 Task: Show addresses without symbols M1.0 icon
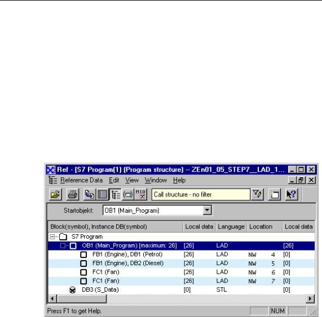click(140, 194)
